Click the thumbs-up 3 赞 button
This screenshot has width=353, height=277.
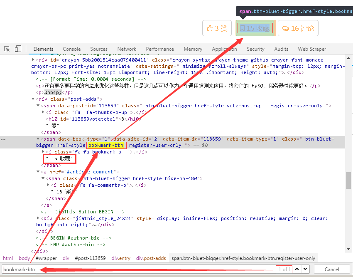(217, 28)
